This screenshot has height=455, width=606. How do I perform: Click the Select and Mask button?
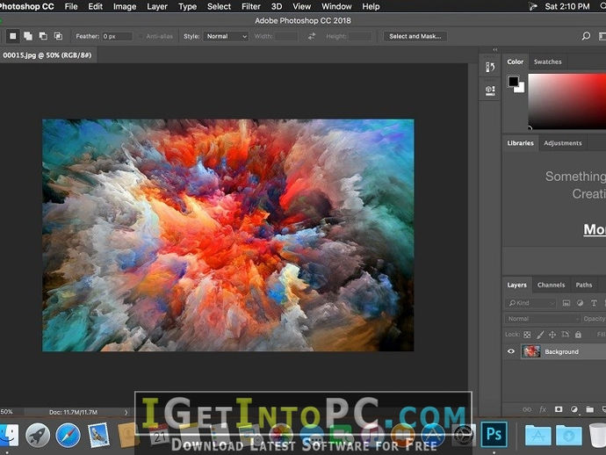(415, 36)
